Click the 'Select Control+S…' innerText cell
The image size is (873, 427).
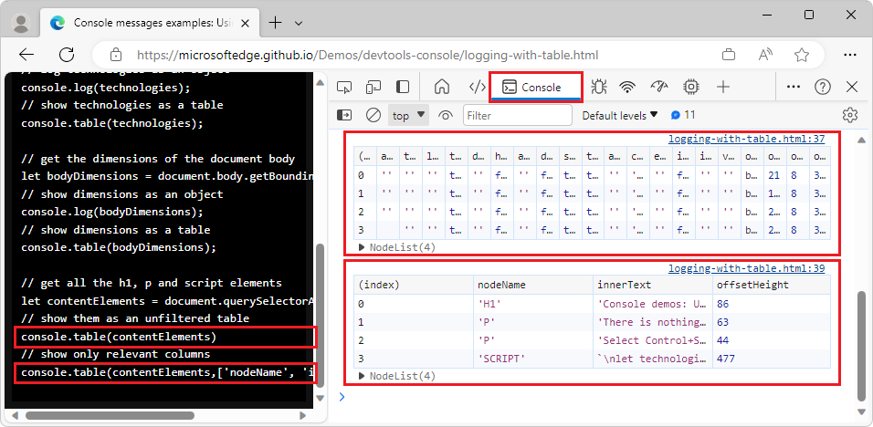pyautogui.click(x=653, y=340)
